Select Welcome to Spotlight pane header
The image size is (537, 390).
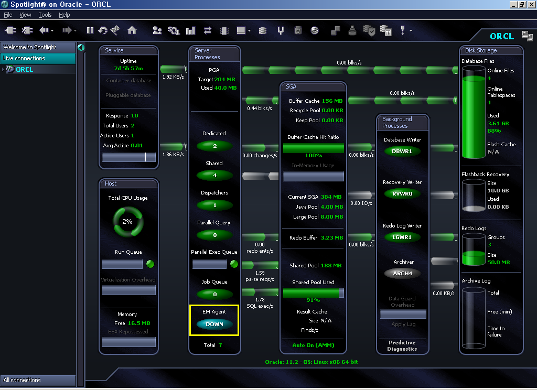(x=38, y=47)
